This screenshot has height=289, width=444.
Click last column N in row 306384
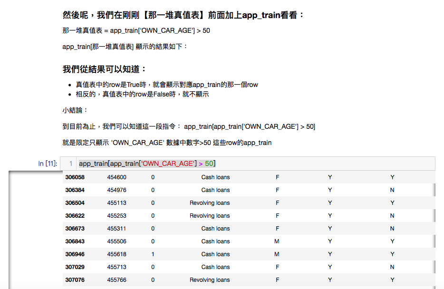coord(392,190)
